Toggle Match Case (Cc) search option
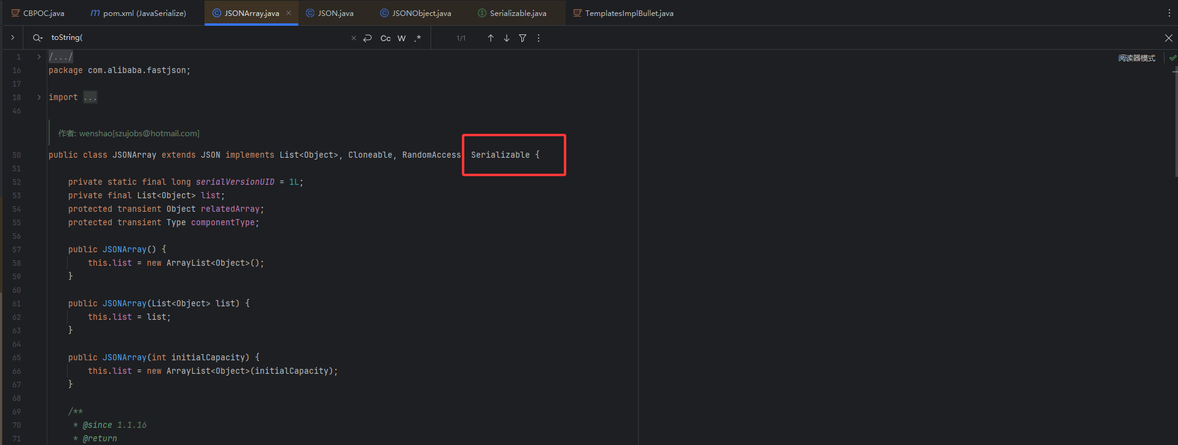This screenshot has height=445, width=1178. point(386,38)
